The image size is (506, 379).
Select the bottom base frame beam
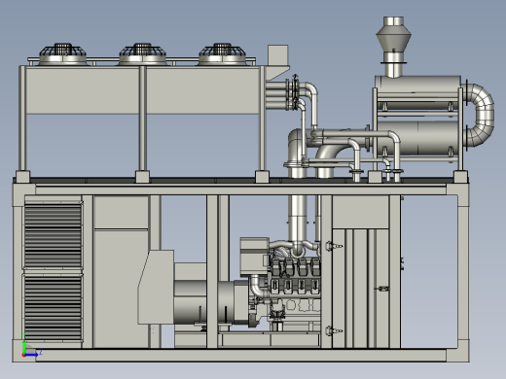(x=240, y=355)
